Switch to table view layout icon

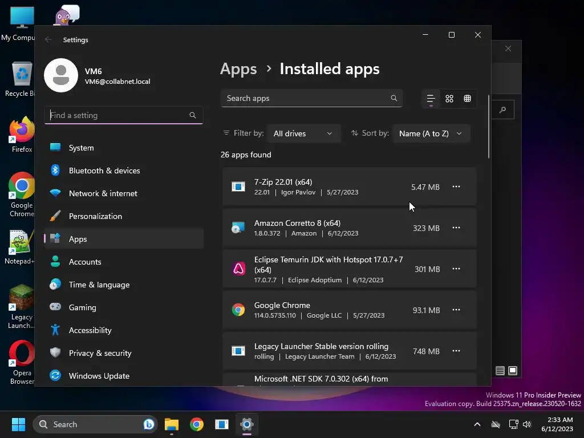point(467,99)
